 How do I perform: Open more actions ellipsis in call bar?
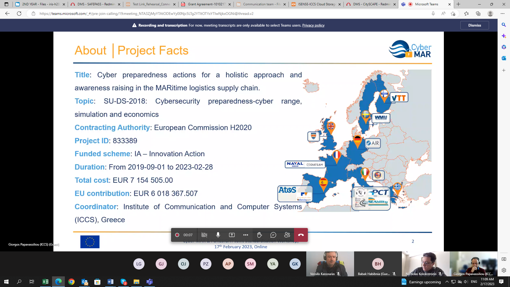tap(245, 235)
